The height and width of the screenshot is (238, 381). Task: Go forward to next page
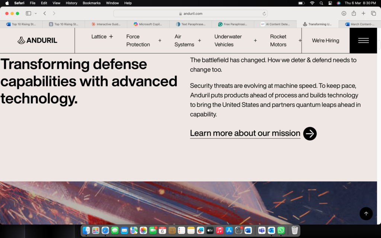point(54,13)
